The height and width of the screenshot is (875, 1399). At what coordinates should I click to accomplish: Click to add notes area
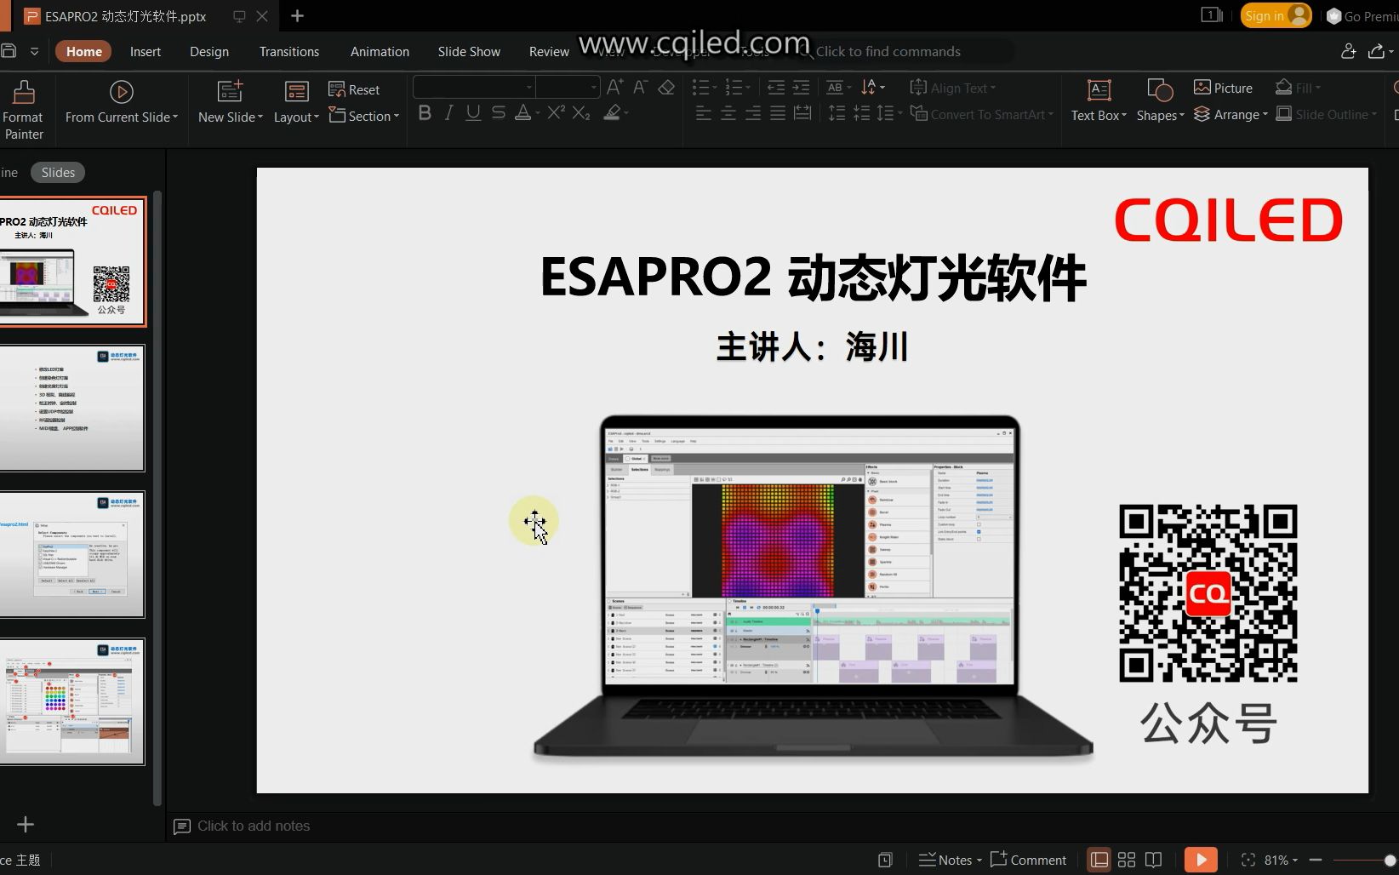(x=253, y=826)
